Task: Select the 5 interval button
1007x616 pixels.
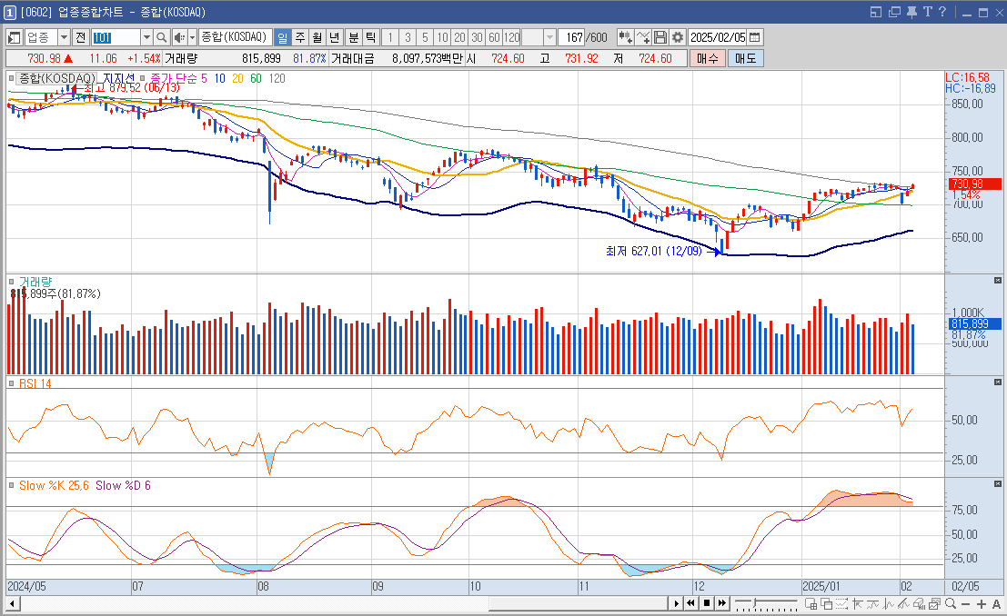Action: click(x=425, y=38)
